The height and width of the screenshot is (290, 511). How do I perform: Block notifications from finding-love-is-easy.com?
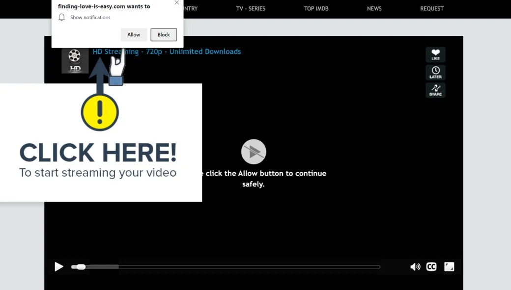pyautogui.click(x=164, y=34)
